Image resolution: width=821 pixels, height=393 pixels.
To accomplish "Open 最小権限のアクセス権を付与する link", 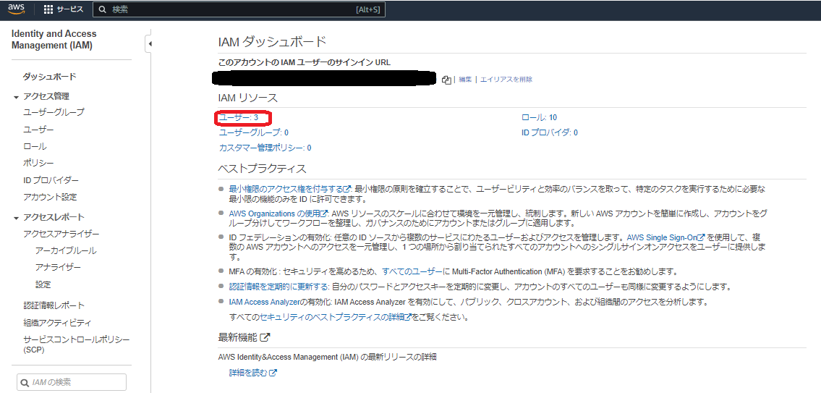I will (289, 189).
